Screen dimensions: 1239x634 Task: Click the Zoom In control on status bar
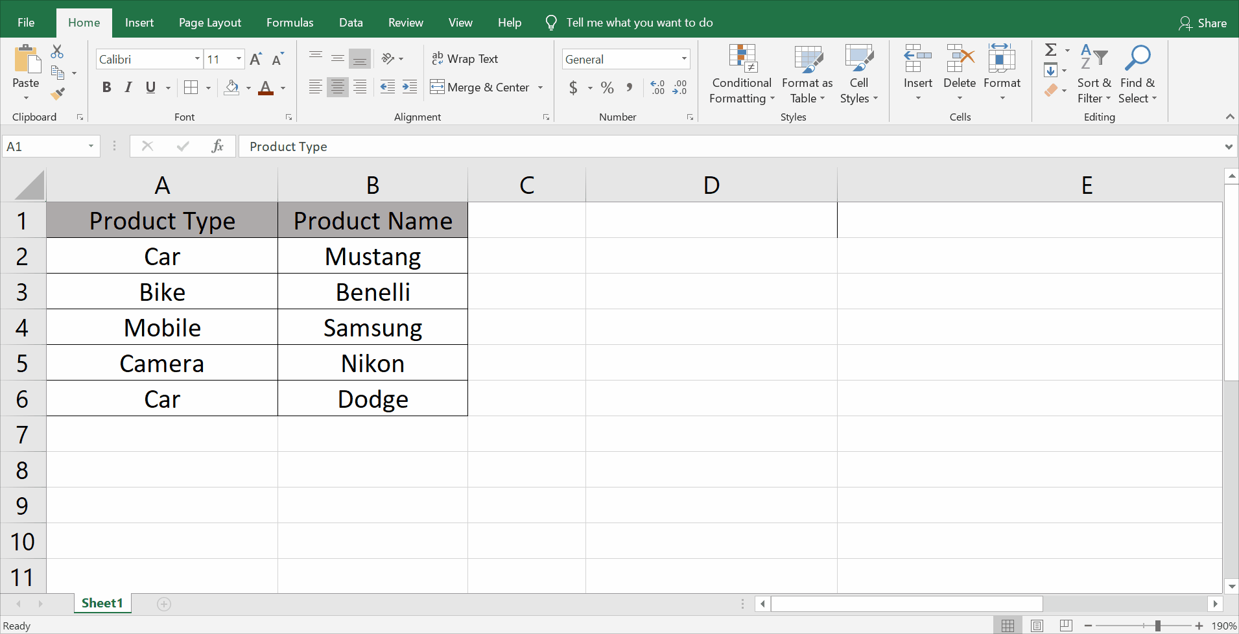(x=1199, y=626)
